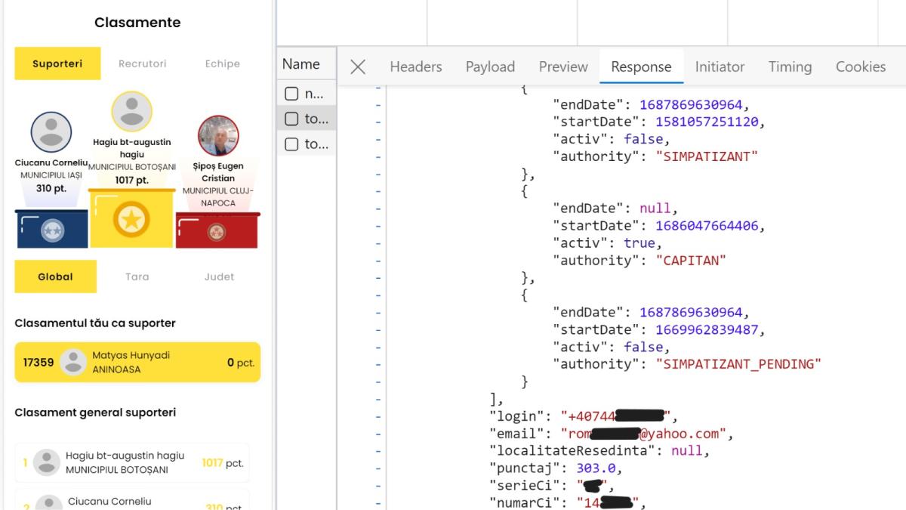Screen dimensions: 906x510
Task: Filter the ranking by Judet
Action: [x=219, y=277]
